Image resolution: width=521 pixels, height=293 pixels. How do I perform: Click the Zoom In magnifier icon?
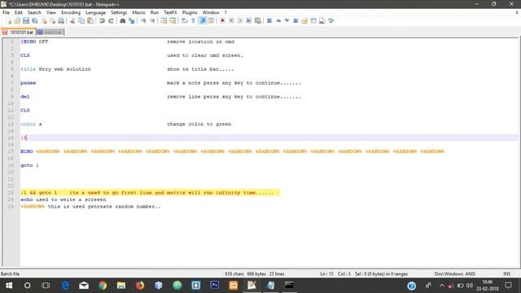click(143, 21)
